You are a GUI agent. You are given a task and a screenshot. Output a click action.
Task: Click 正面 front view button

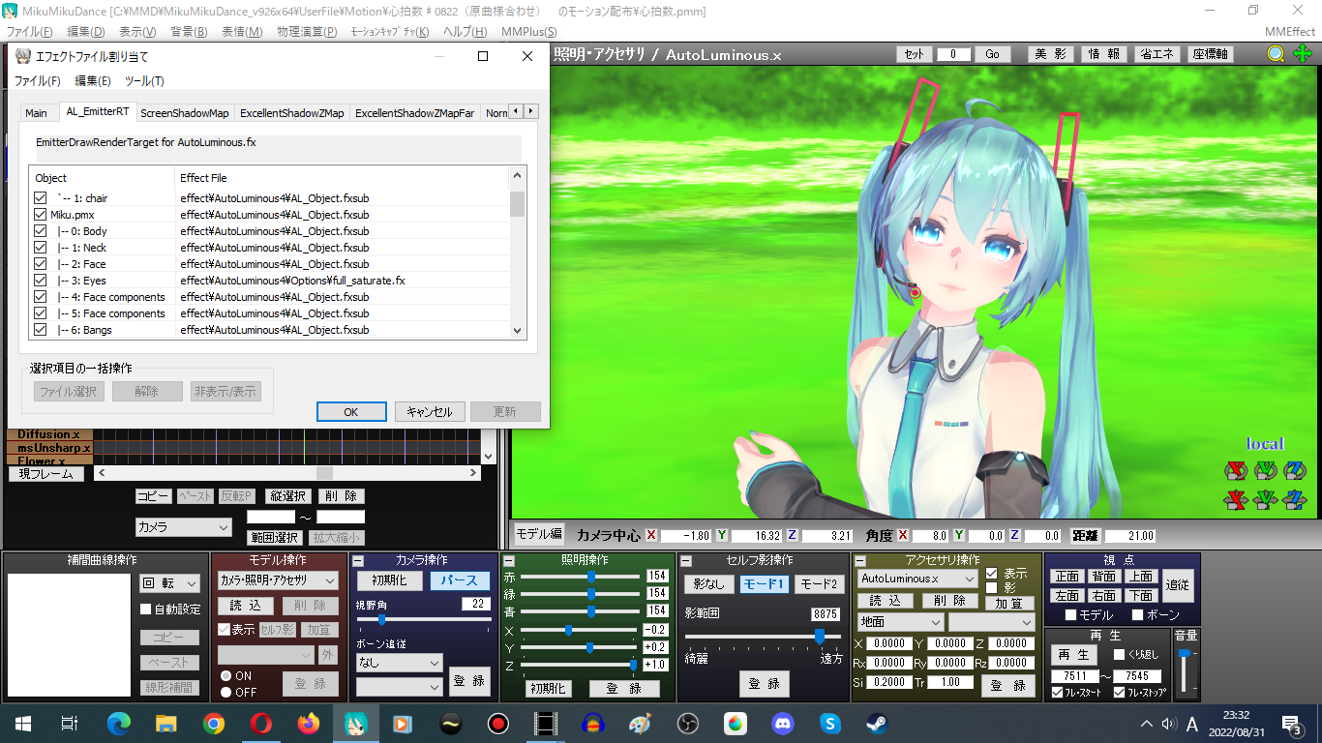[x=1067, y=577]
